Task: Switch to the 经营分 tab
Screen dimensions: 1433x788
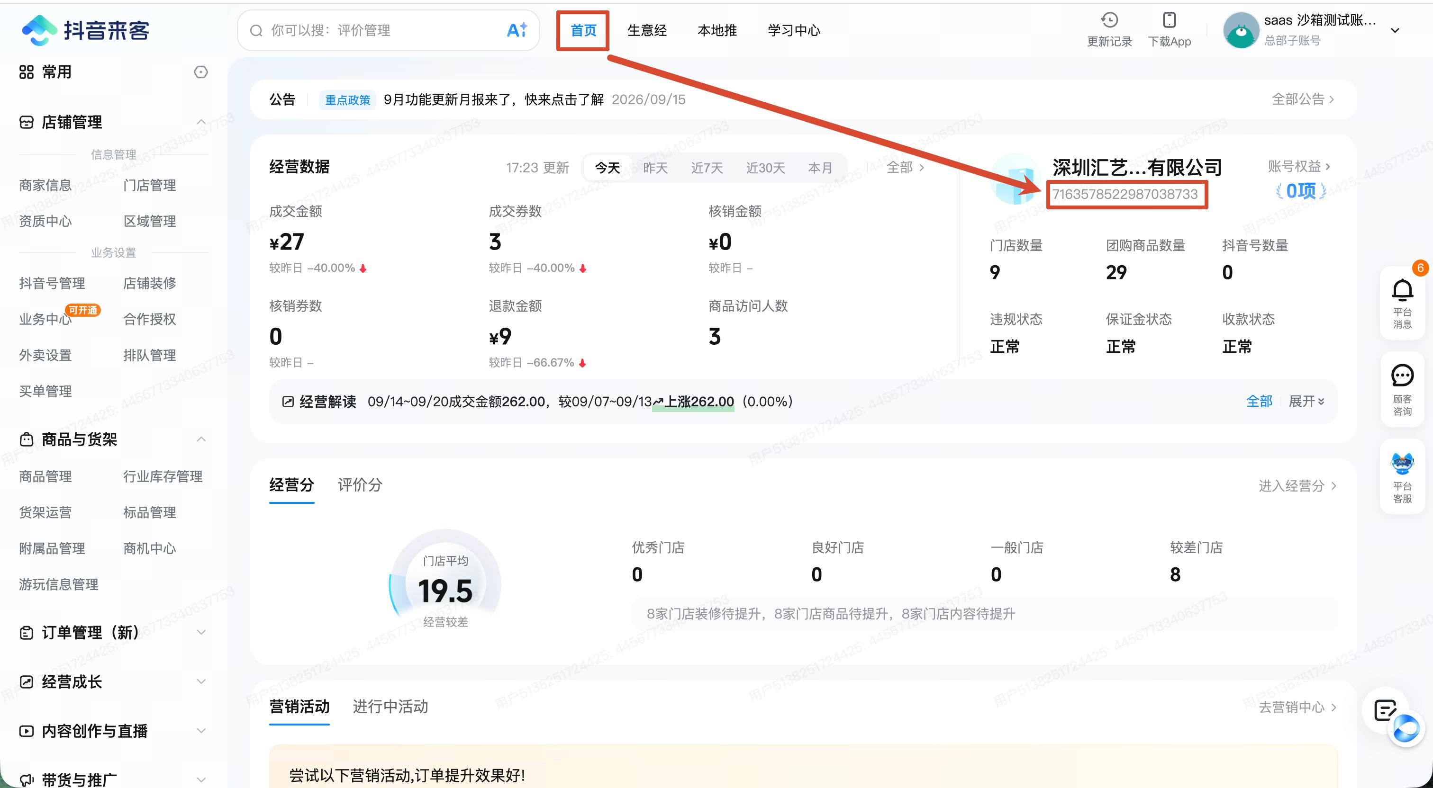Action: tap(291, 485)
